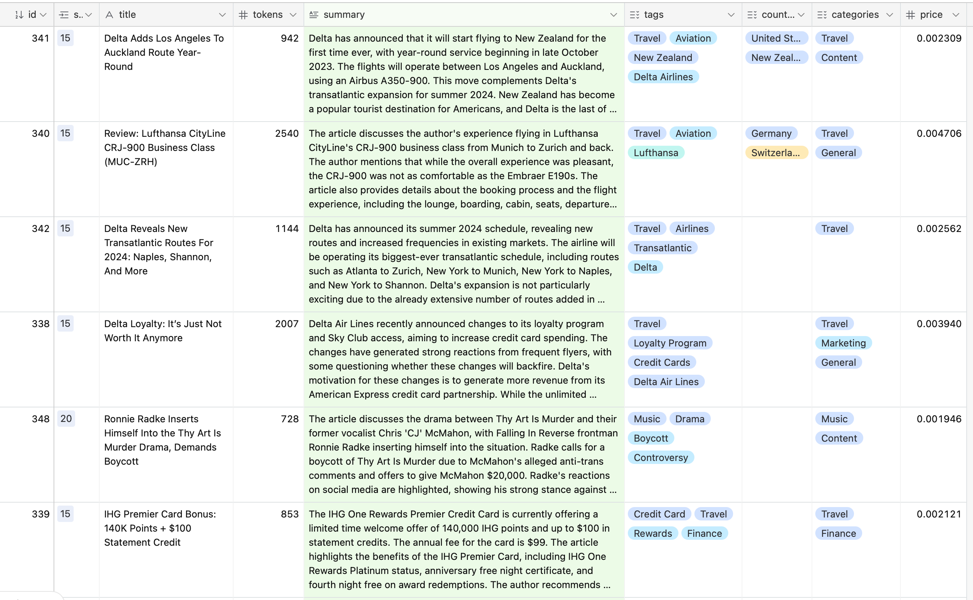The width and height of the screenshot is (973, 600).
Task: Click the long-text icon on the summary column
Action: [313, 14]
